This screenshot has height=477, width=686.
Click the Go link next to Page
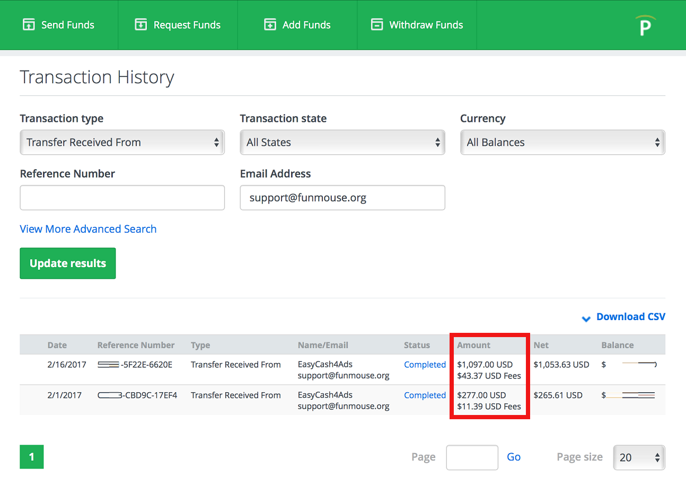[514, 457]
